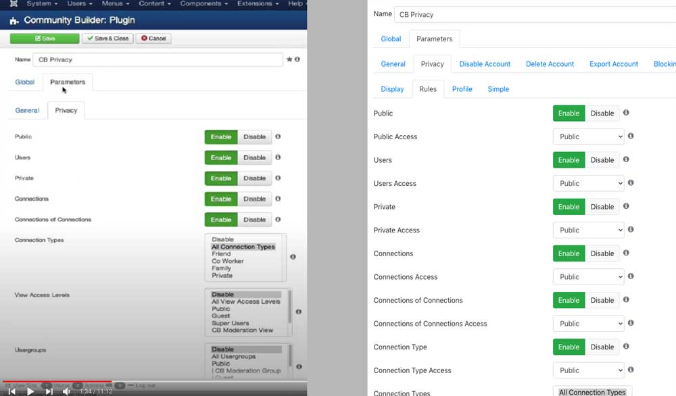
Task: Disable Public in the Rules tab
Action: pyautogui.click(x=602, y=114)
